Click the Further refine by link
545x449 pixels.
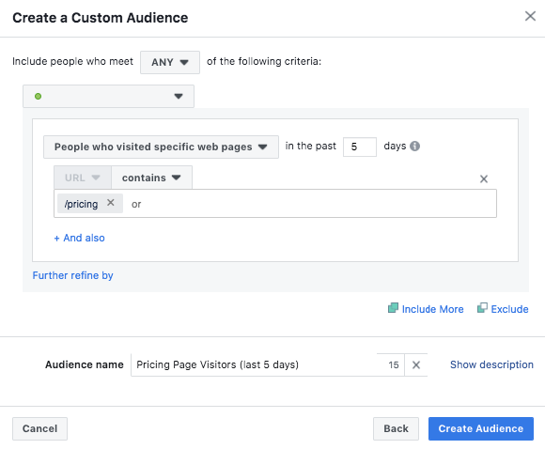pos(72,275)
